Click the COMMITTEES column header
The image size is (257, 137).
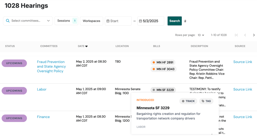click(x=49, y=46)
